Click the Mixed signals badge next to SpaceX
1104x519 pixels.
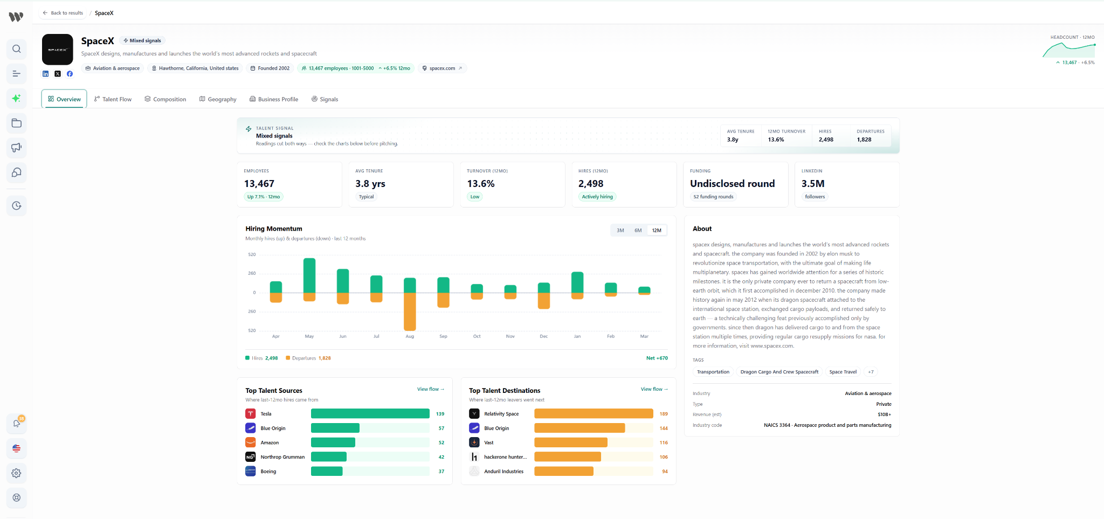point(142,40)
